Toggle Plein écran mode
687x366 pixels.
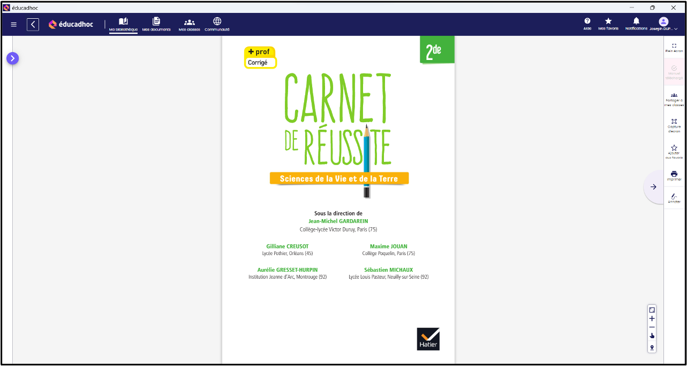click(x=674, y=47)
